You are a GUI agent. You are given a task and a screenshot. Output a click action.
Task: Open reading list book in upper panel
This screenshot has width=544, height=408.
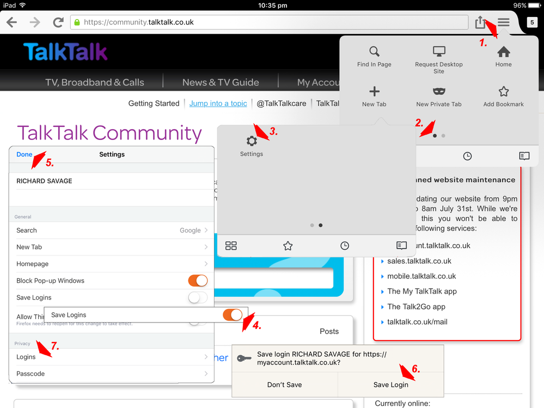click(524, 156)
